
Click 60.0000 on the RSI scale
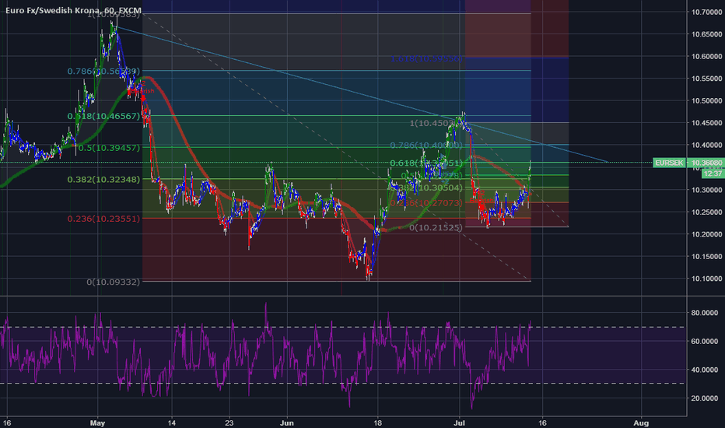705,342
